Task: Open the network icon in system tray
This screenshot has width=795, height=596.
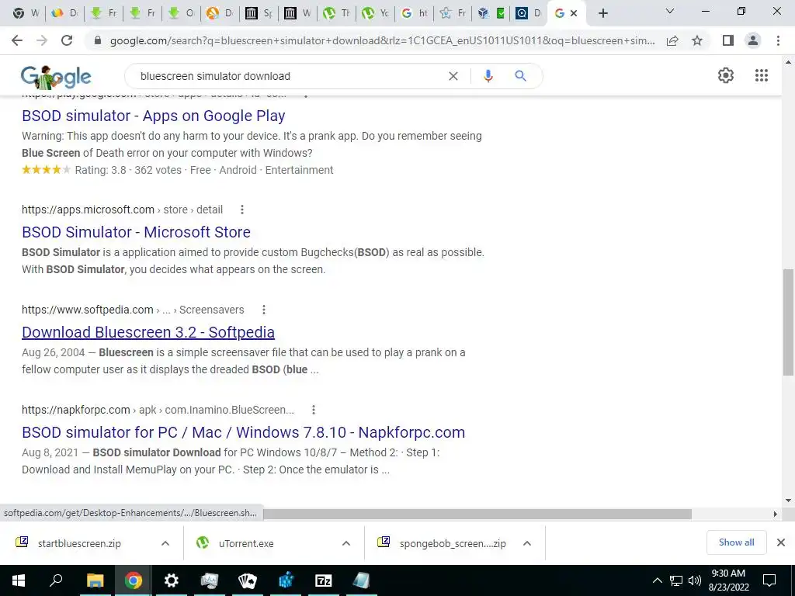Action: [x=676, y=580]
